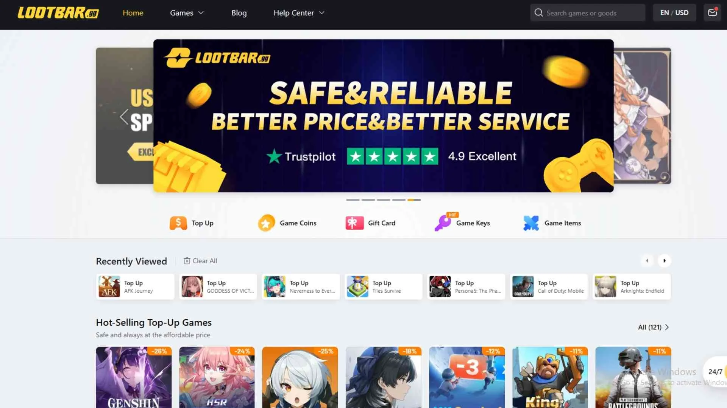This screenshot has height=408, width=727.
Task: Open the mail inbox icon
Action: point(712,12)
